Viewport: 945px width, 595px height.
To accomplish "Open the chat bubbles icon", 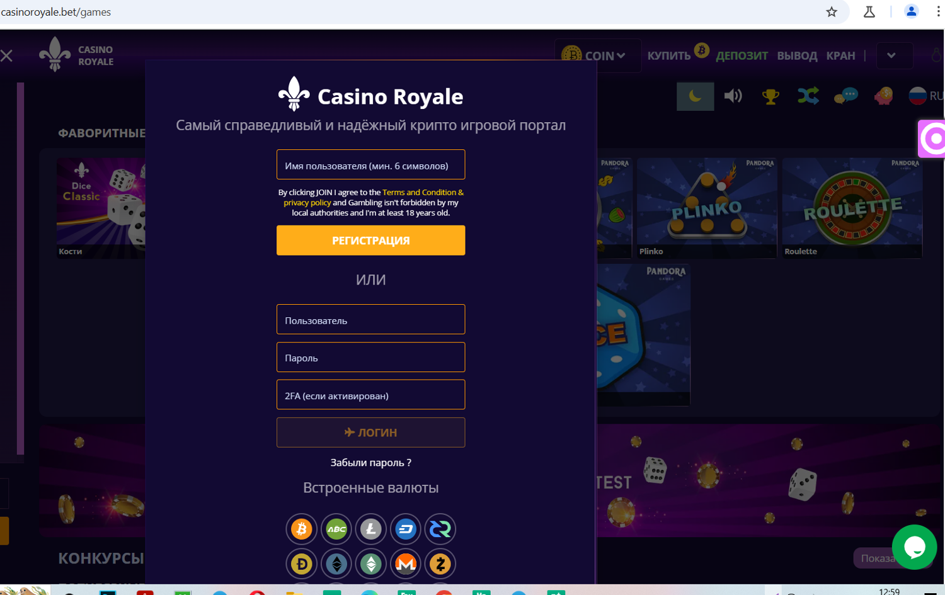I will 845,96.
